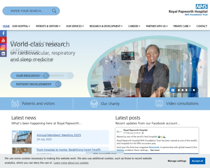Click See more on Facebook post

(155, 150)
